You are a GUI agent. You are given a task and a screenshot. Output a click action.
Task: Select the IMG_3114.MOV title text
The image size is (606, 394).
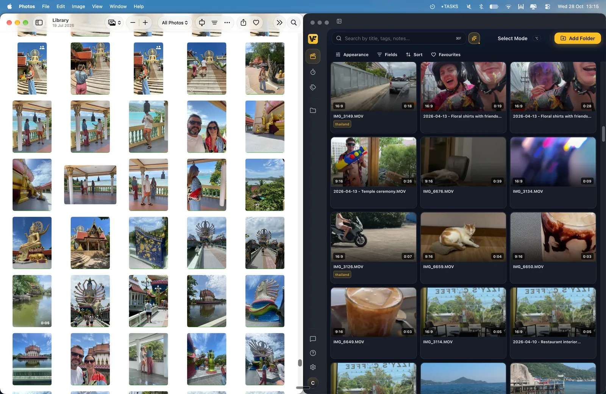pos(438,342)
